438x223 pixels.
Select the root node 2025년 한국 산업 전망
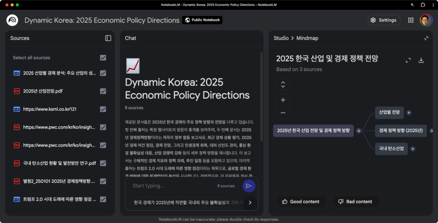pyautogui.click(x=313, y=130)
